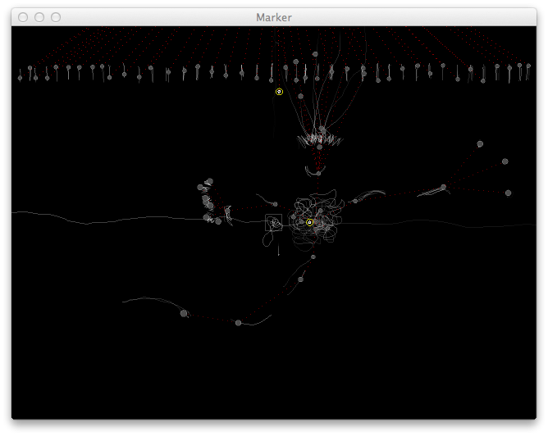
Task: Close the Marker window
Action: click(x=23, y=17)
